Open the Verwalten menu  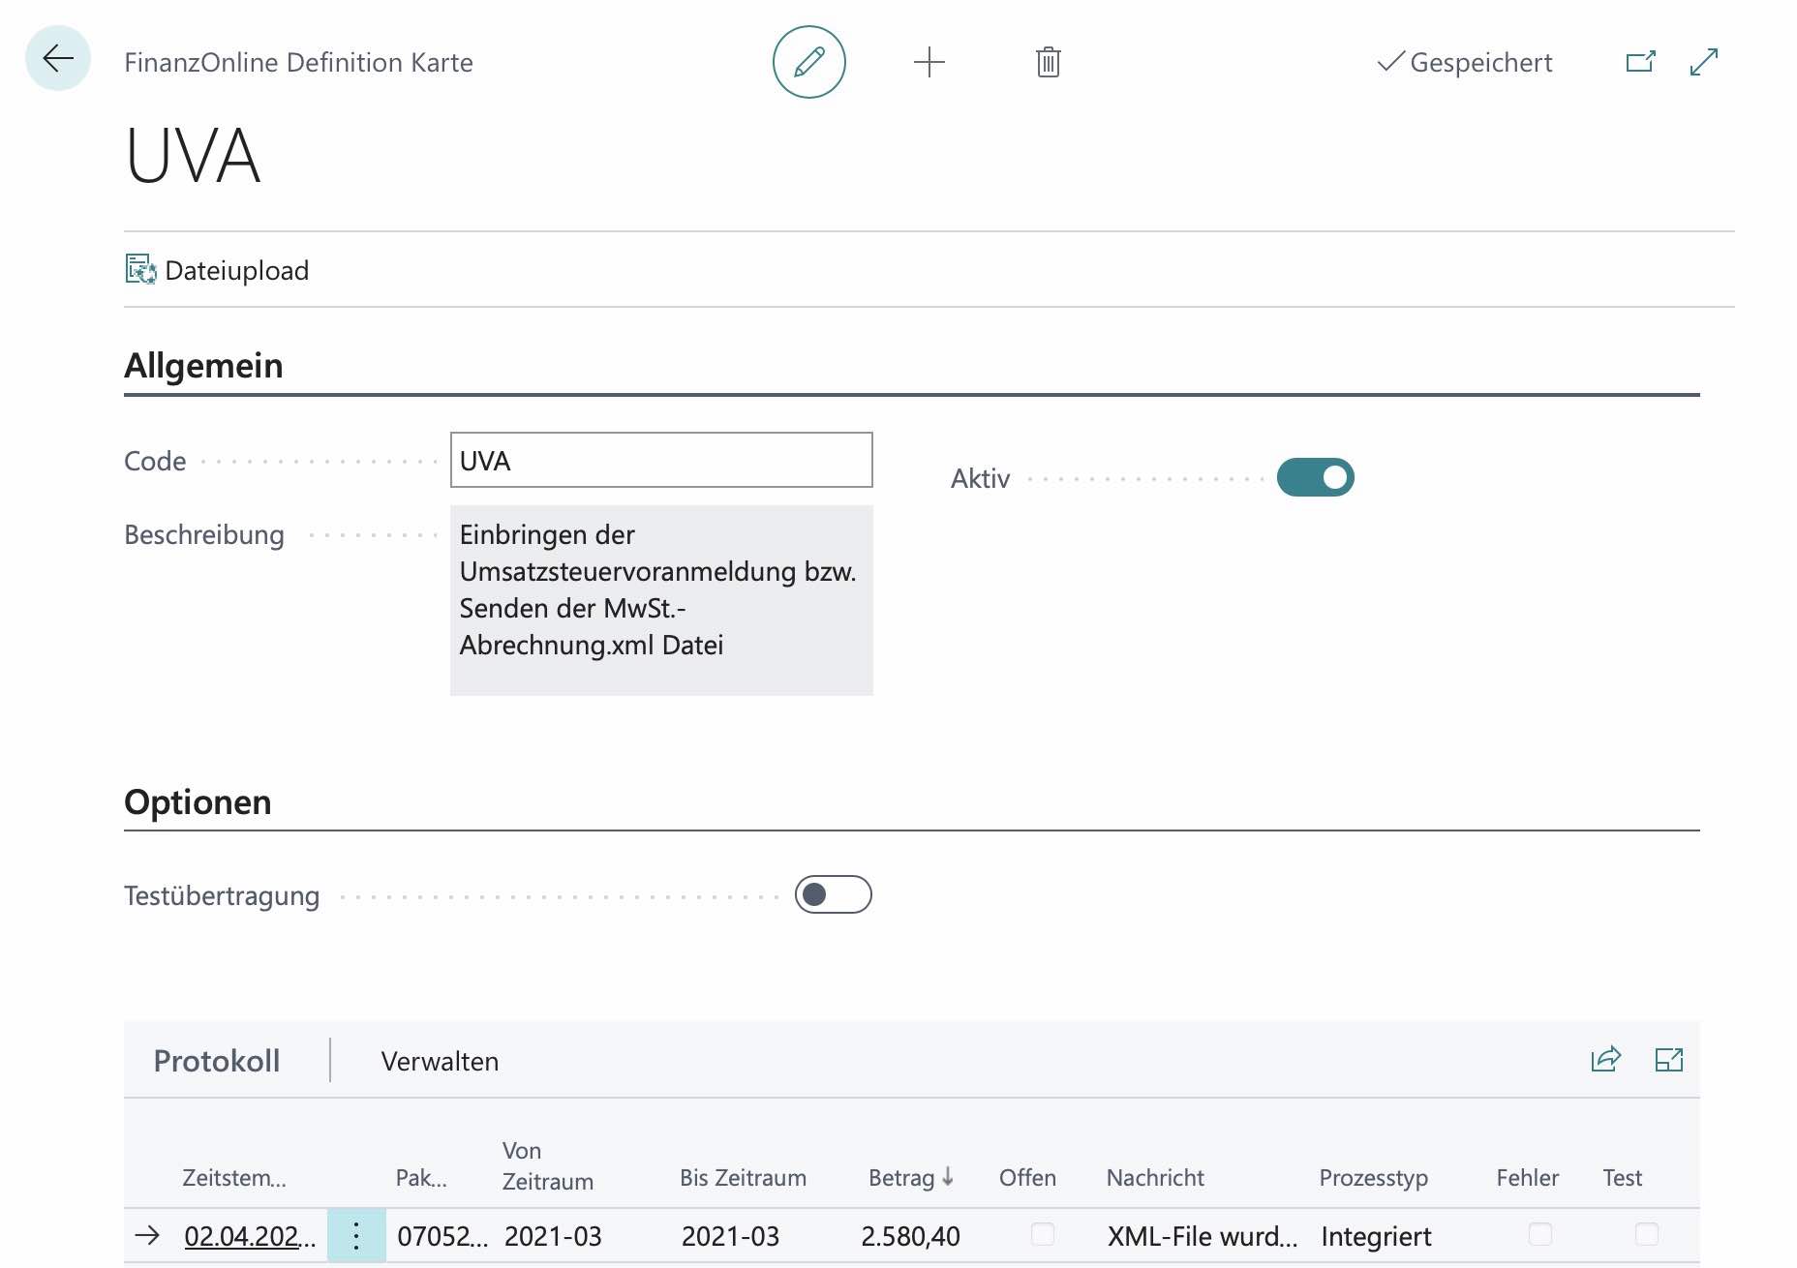pos(440,1061)
